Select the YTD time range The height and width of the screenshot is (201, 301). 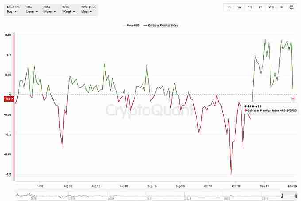[x=271, y=7]
